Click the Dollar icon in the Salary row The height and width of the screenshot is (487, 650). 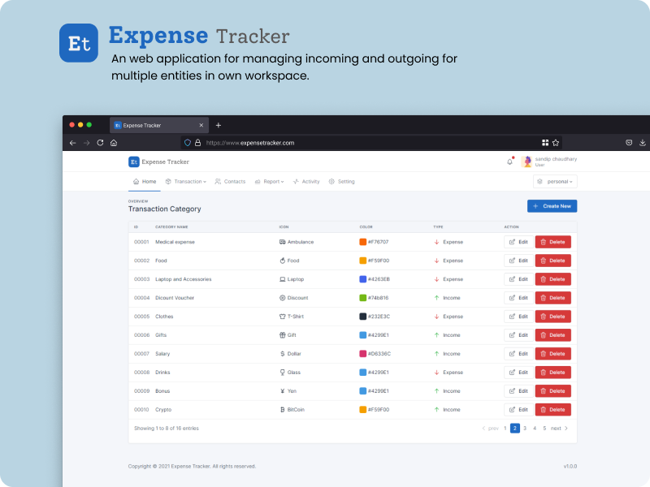click(282, 353)
